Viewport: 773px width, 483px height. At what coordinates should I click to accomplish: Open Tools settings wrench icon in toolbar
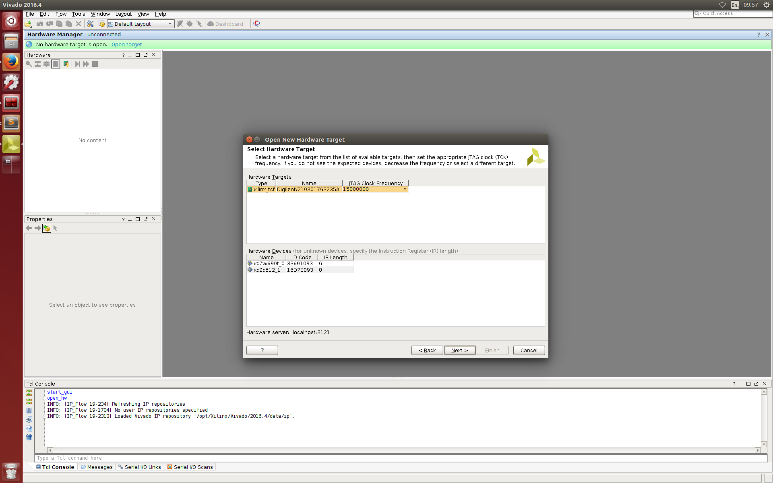90,24
